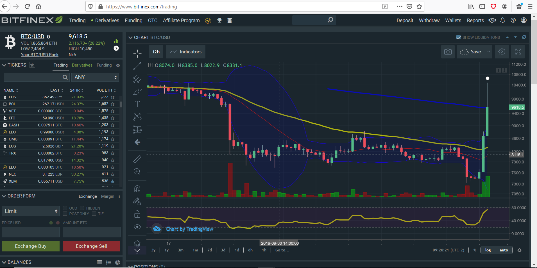Viewport: 537px width, 268px height.
Task: Open the chart object tree layers icon
Action: [x=137, y=243]
